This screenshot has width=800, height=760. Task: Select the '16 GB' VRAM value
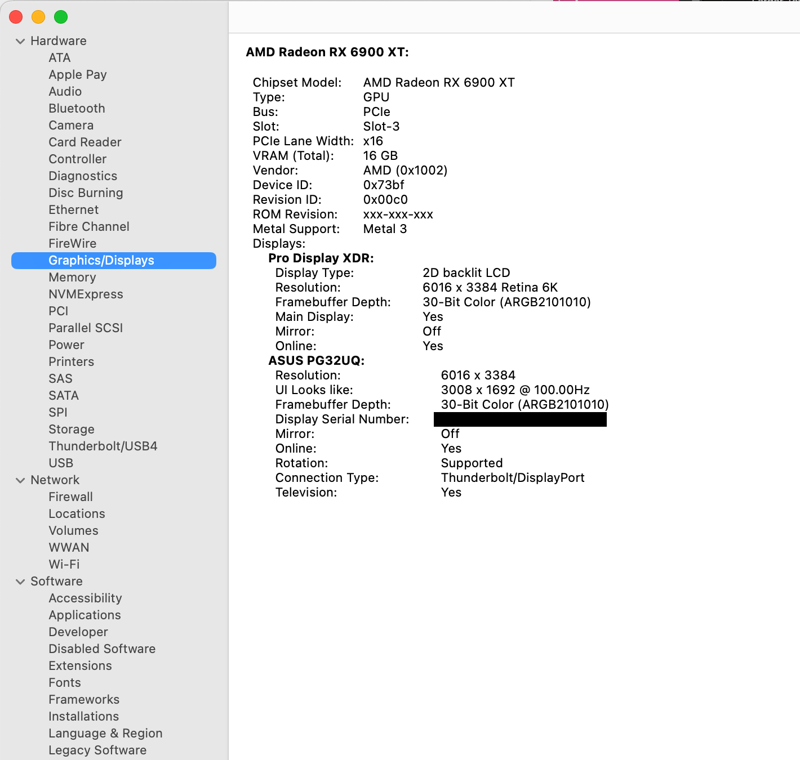(380, 156)
